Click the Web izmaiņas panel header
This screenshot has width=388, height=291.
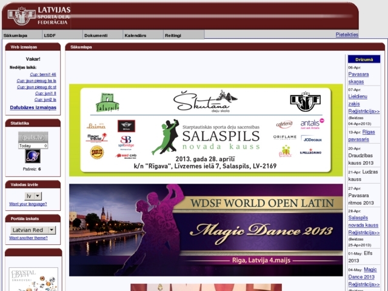pos(33,47)
